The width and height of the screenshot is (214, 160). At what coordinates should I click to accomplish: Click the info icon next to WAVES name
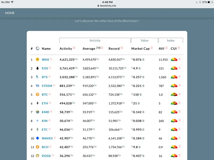(55, 138)
